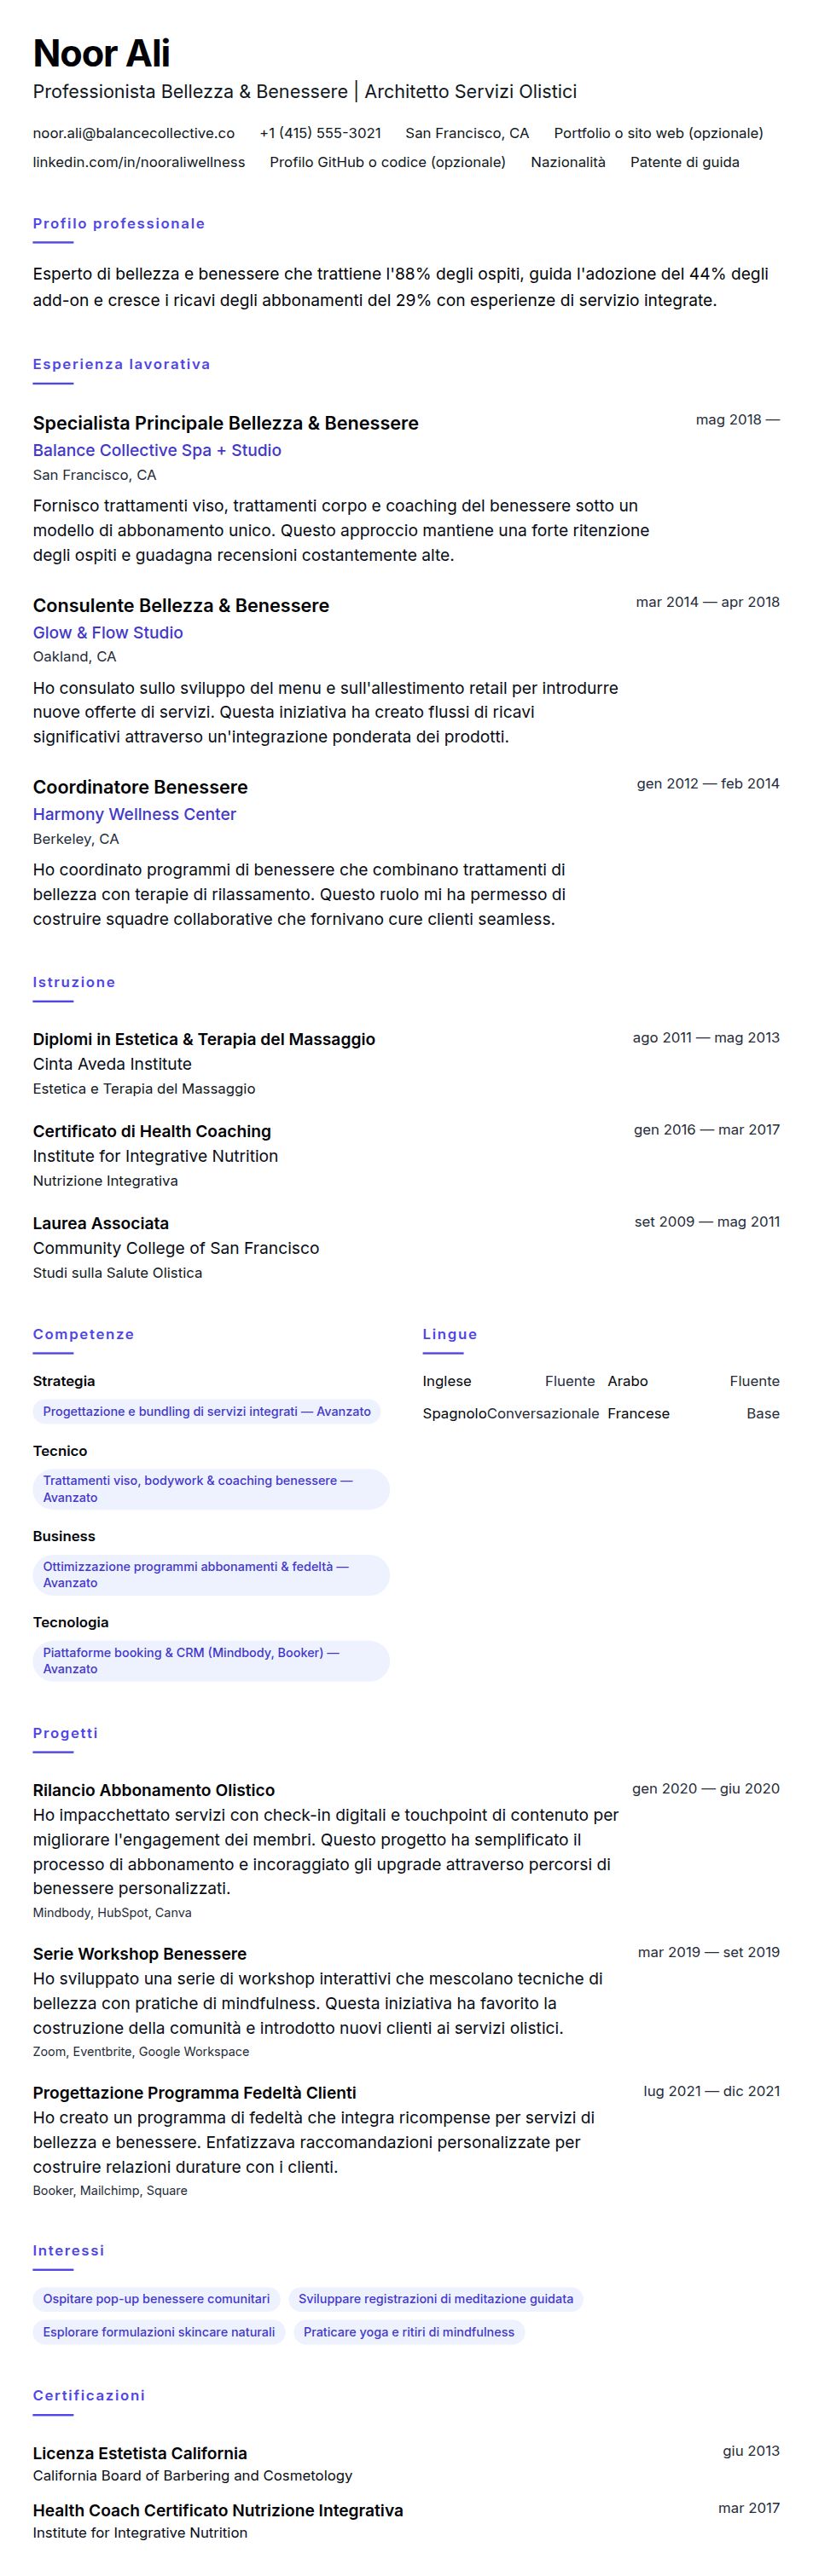Click the Francese language entry
Viewport: 813px width, 2576px height.
click(x=694, y=1413)
